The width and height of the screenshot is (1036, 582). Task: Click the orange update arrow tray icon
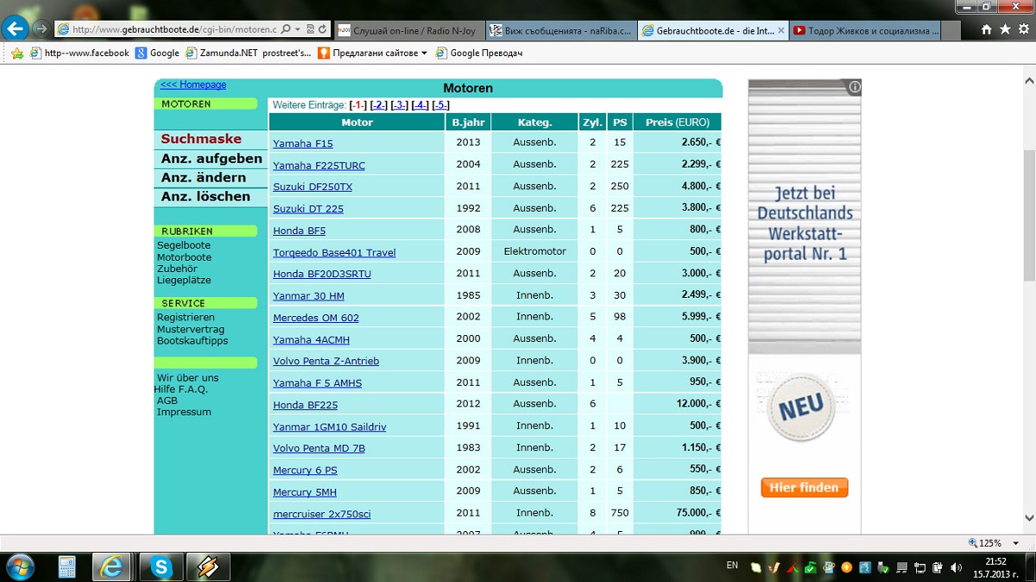[x=847, y=567]
